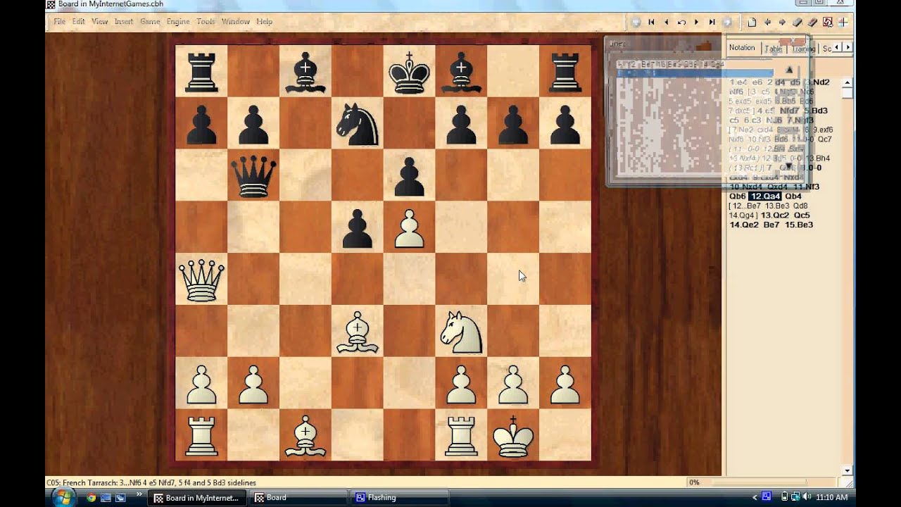Click the first eraser icon in toolbar

(x=798, y=22)
